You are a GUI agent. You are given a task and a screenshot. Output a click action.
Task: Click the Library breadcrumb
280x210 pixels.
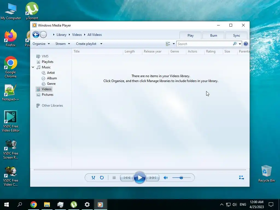click(62, 35)
